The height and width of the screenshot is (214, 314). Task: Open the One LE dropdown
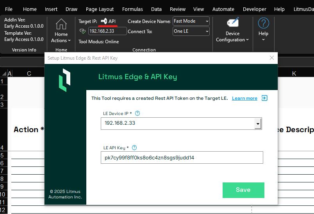click(x=191, y=31)
